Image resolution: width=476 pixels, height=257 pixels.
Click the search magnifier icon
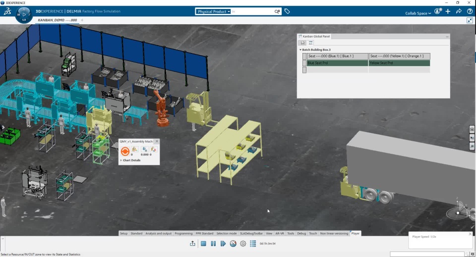click(277, 11)
